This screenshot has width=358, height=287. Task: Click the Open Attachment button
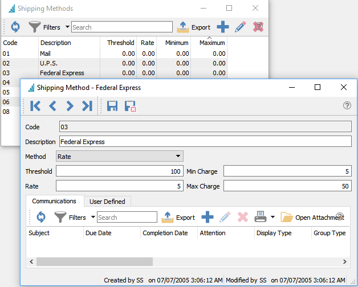click(312, 217)
